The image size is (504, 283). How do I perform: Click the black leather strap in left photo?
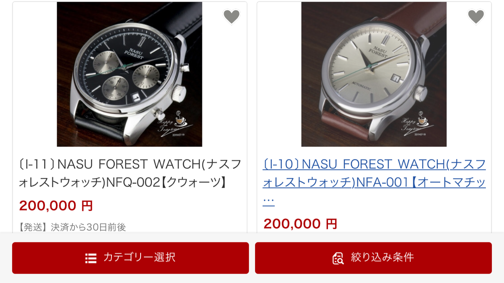173,16
